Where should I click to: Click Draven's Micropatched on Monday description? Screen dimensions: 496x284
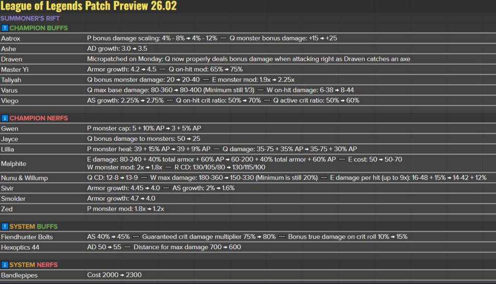[249, 59]
